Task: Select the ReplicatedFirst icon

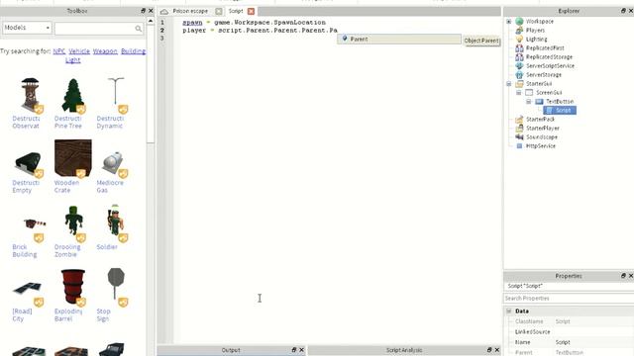Action: click(x=519, y=48)
